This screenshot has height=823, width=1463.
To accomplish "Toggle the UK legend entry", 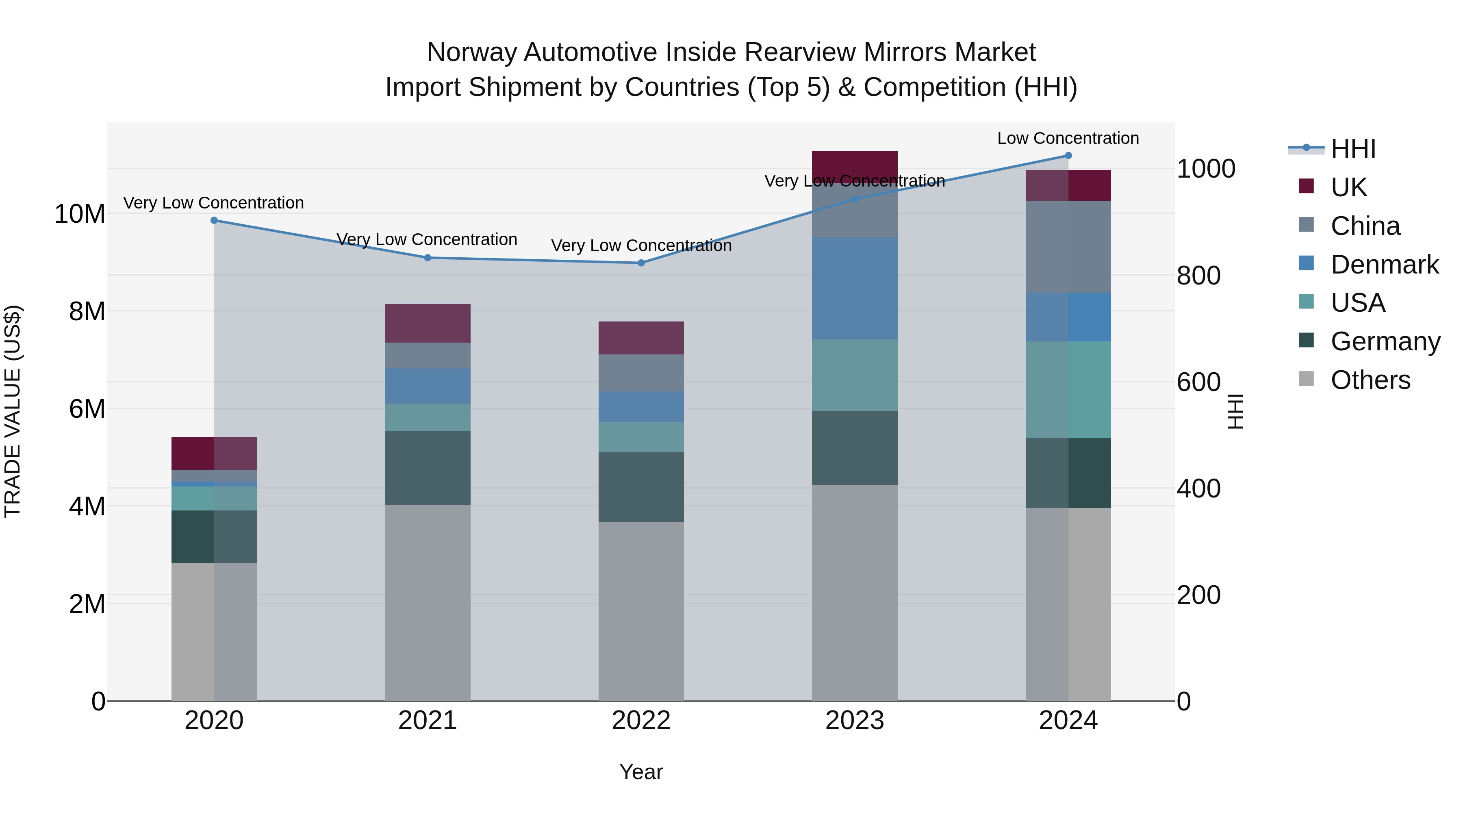I will pos(1333,187).
